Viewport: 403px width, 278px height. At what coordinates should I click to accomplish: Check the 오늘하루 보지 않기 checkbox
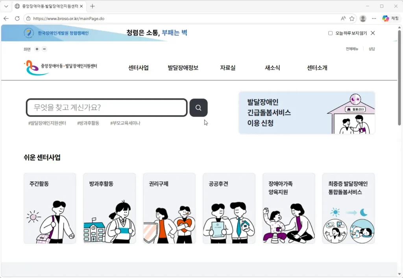click(x=331, y=33)
